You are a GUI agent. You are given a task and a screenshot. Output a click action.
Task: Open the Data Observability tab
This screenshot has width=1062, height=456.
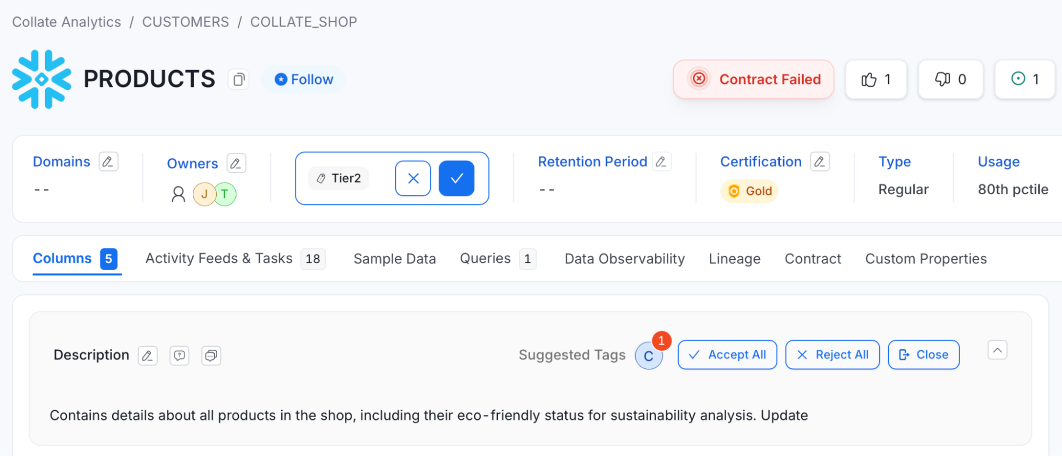point(624,259)
